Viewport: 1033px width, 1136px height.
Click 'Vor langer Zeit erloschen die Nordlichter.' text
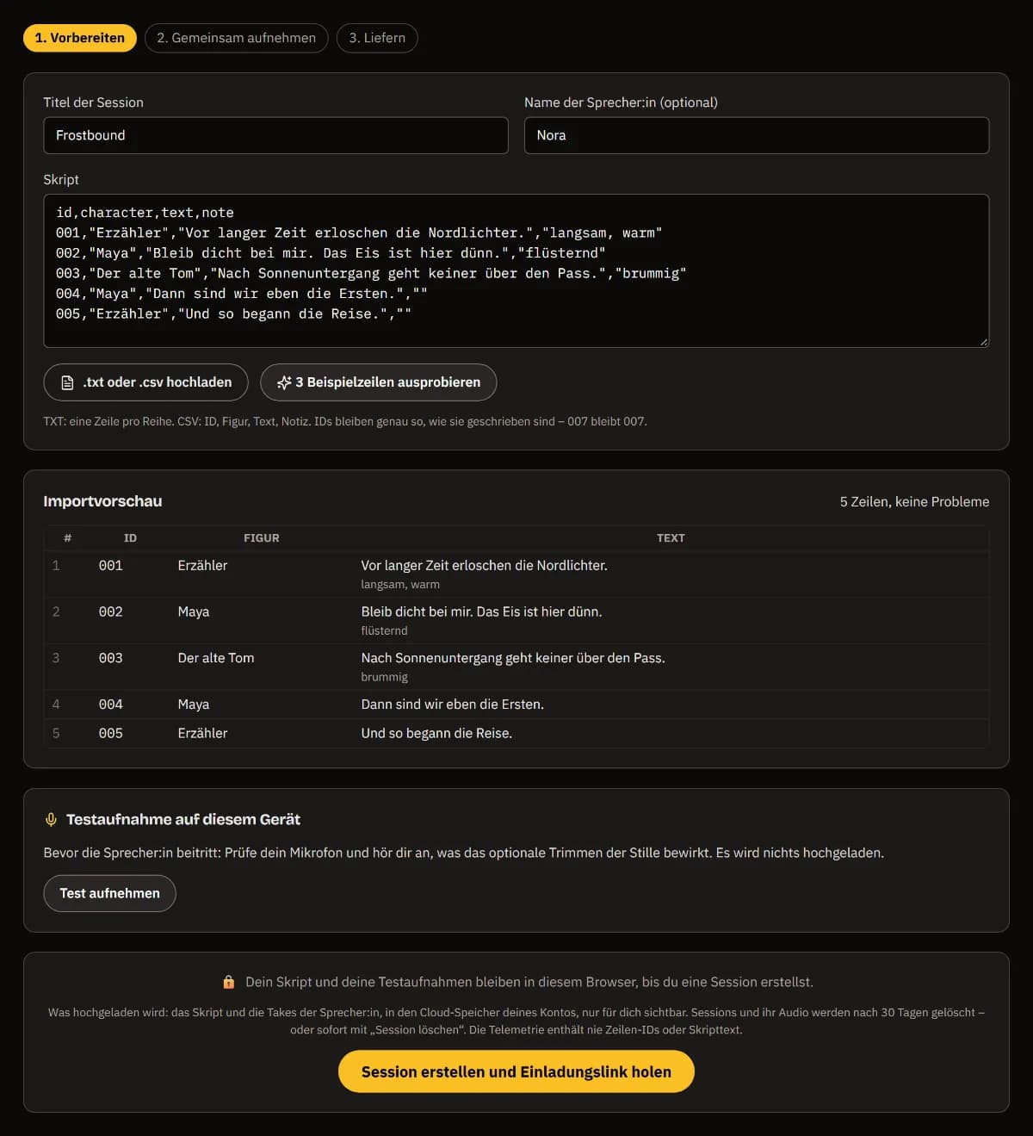485,566
